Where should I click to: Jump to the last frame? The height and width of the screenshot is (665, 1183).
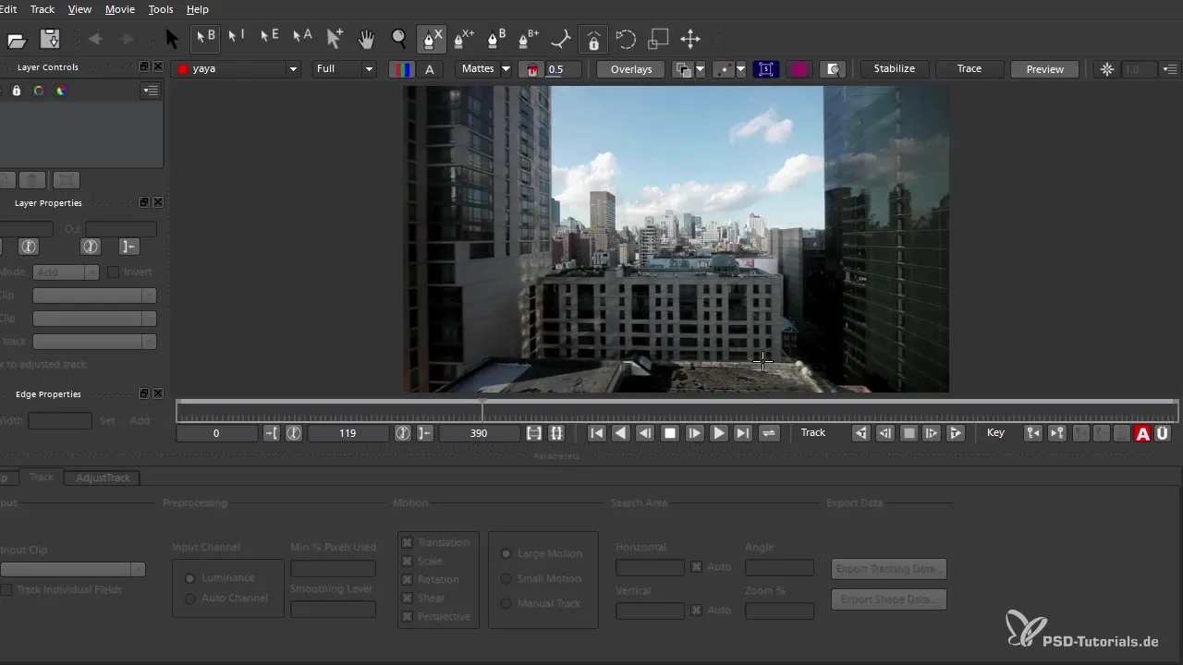pos(743,433)
